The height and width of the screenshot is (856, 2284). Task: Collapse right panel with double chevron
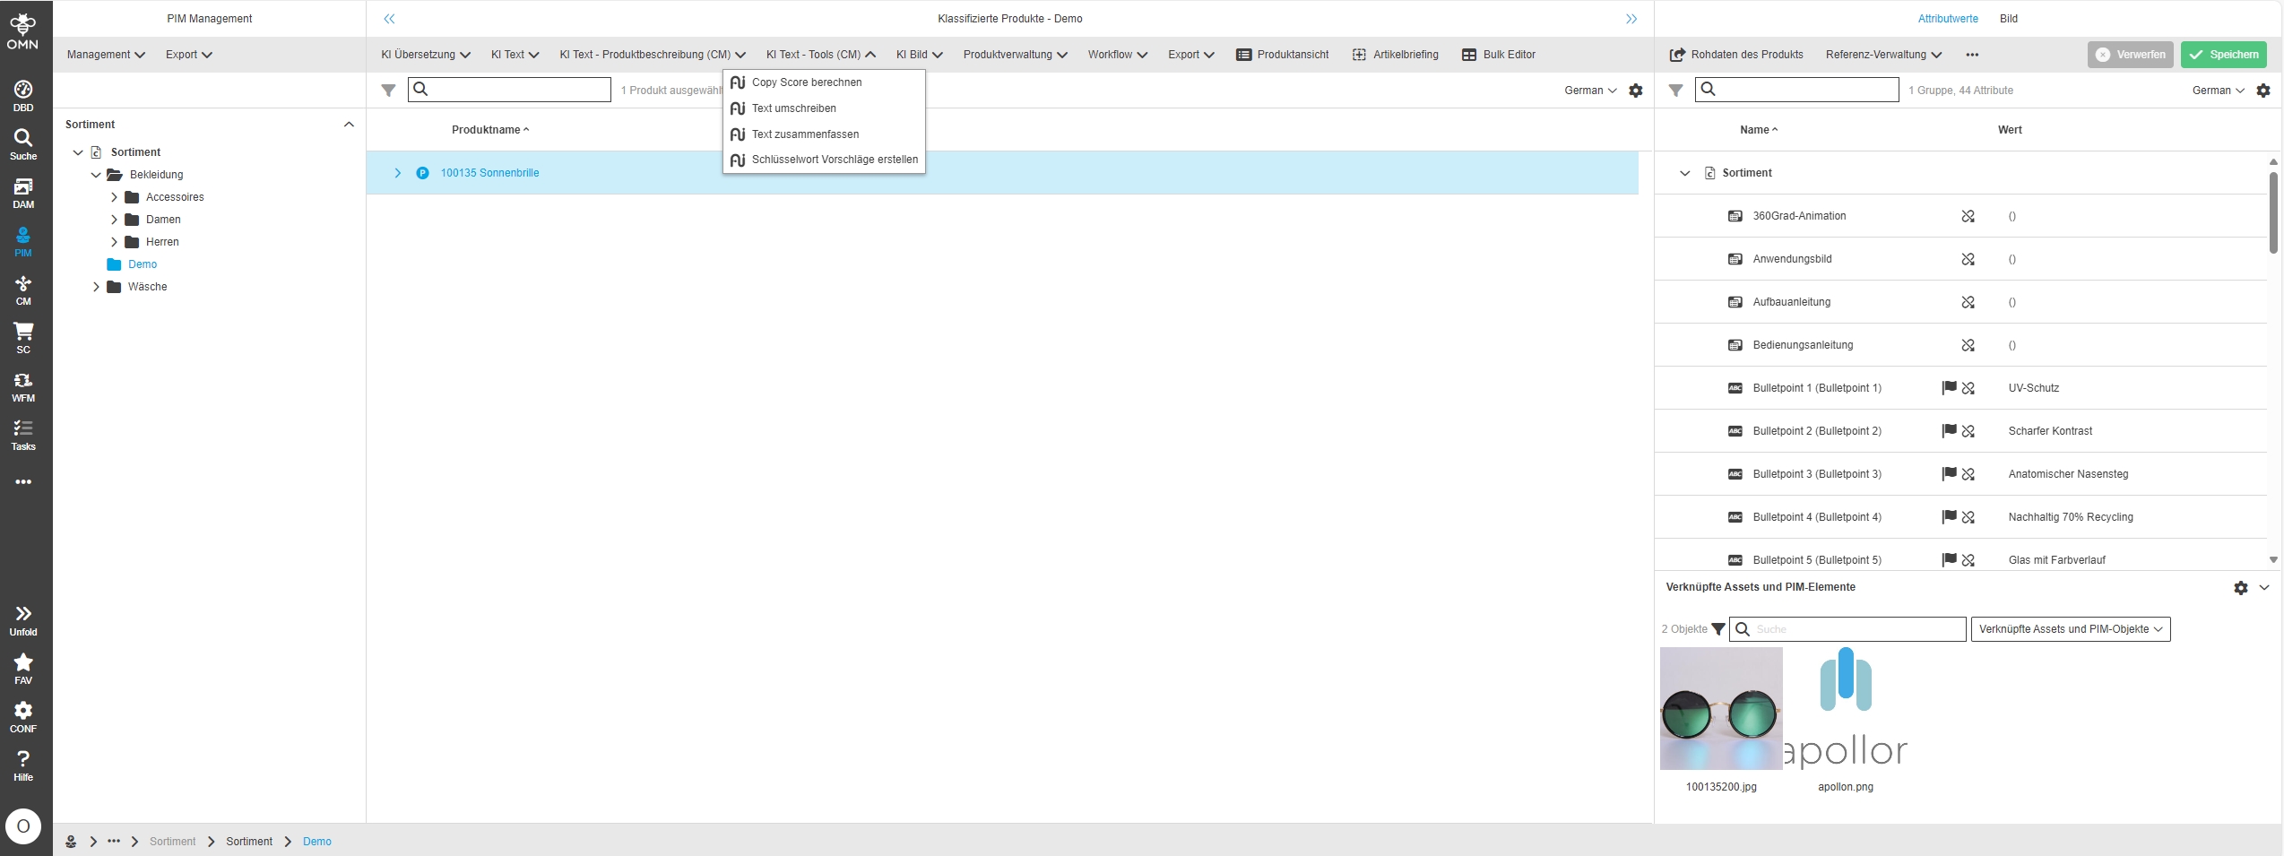[1631, 19]
